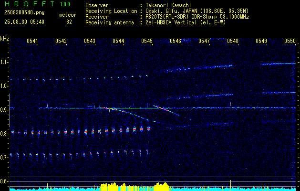Click R820T2(RTL-SDR) SDR-Sharp 53.1000MHz text
The height and width of the screenshot is (191, 300).
(x=197, y=17)
